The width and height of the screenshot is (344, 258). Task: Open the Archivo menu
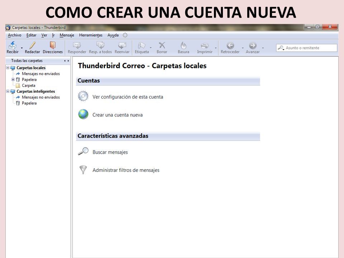(x=14, y=35)
